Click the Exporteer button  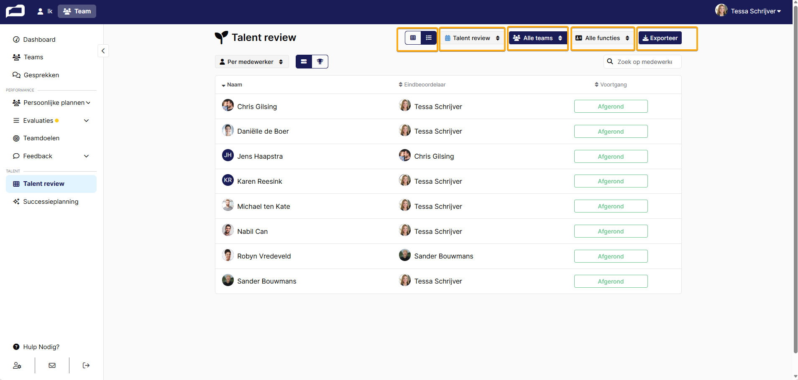660,38
